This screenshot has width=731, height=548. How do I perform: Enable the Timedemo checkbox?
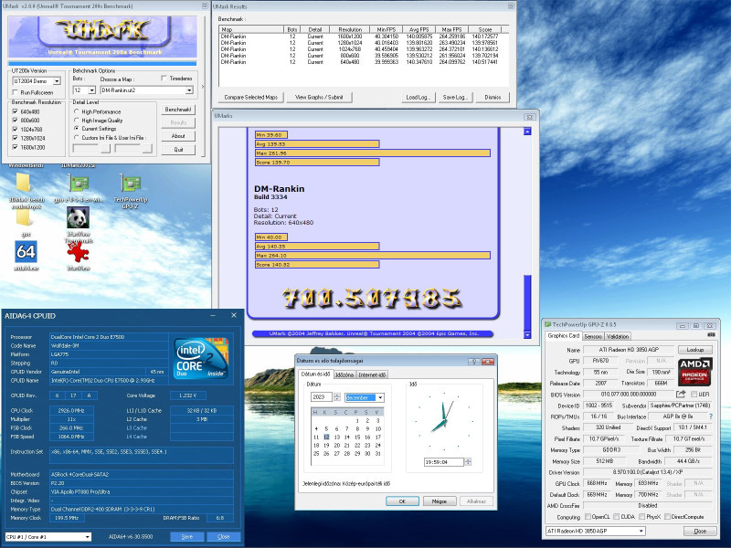164,79
